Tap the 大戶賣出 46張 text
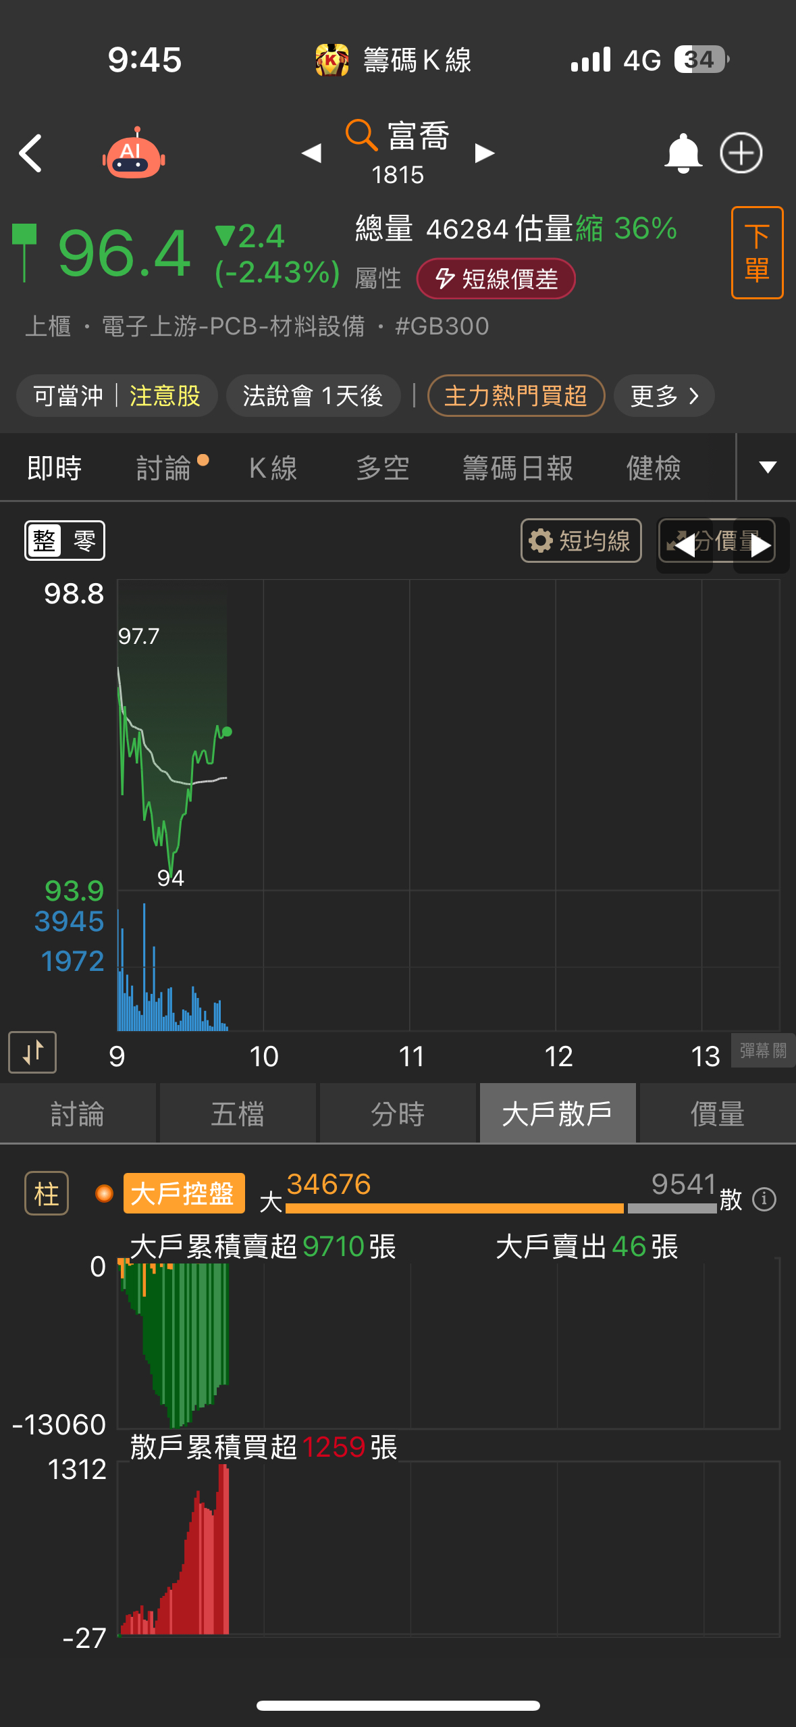This screenshot has width=796, height=1727. [587, 1246]
